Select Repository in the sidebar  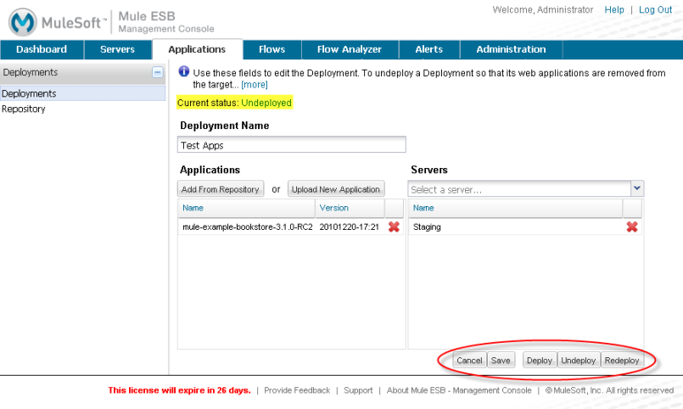[24, 109]
